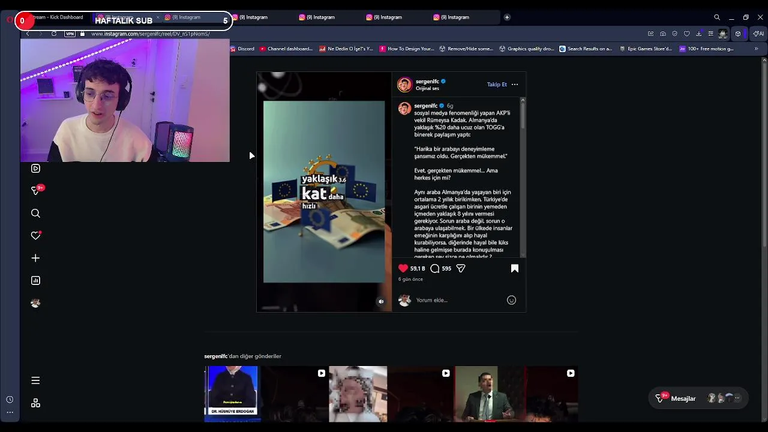Open comments via the speech bubble icon
The height and width of the screenshot is (432, 768).
435,268
